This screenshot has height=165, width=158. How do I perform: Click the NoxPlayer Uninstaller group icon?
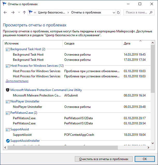[x=8, y=102]
